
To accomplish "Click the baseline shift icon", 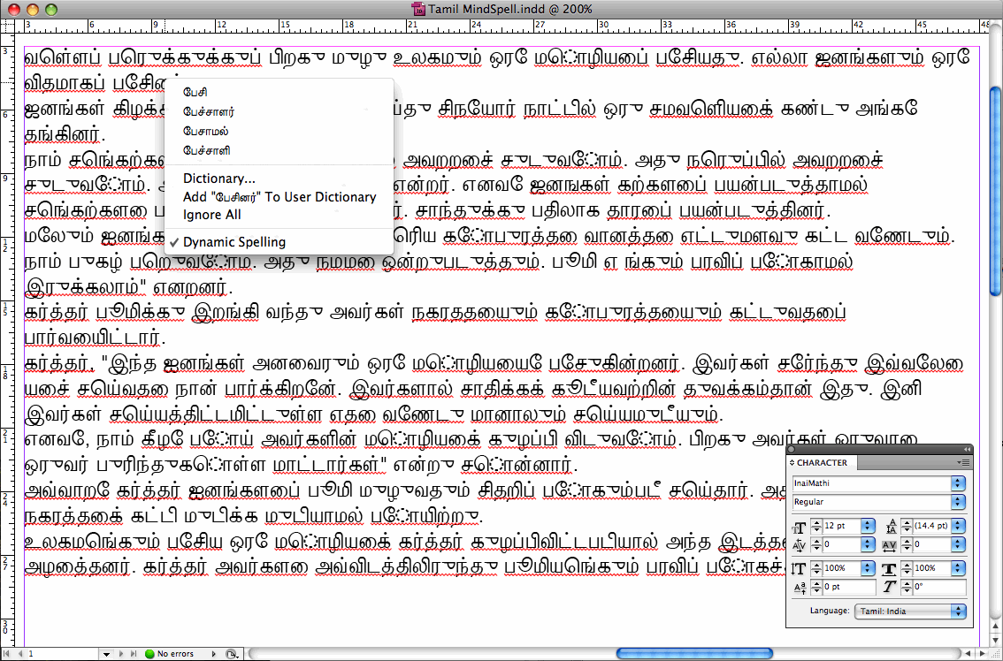I will click(799, 587).
